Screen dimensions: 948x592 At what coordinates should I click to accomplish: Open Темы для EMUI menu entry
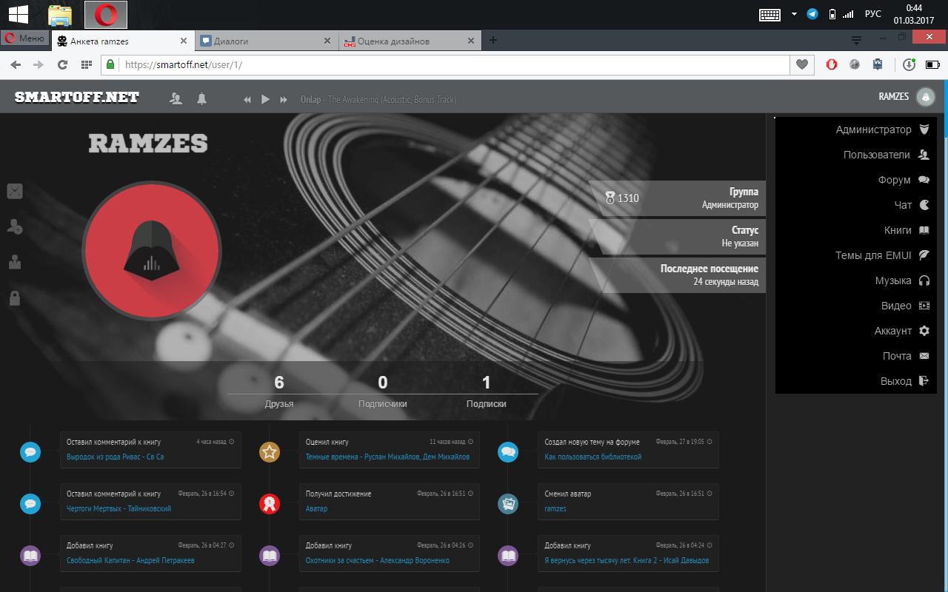coord(882,255)
